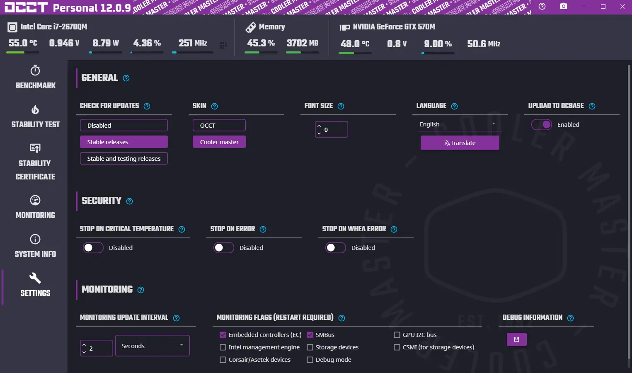Show help for Stop On Error

263,230
